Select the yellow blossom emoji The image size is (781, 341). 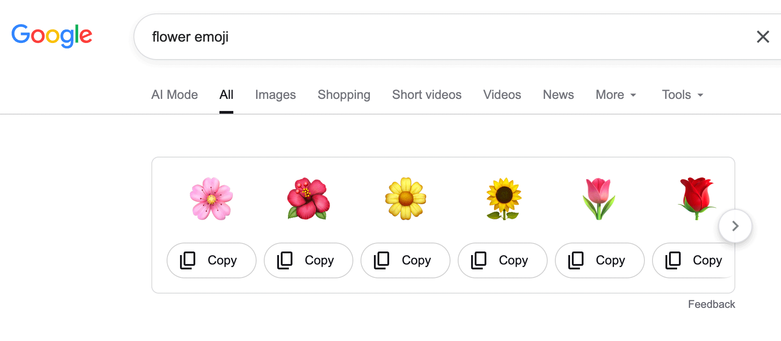pyautogui.click(x=406, y=199)
